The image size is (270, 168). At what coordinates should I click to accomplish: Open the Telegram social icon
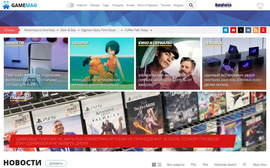pyautogui.click(x=226, y=30)
